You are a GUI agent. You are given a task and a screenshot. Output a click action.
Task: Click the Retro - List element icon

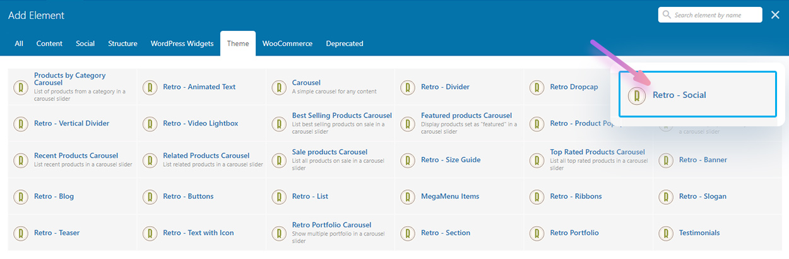(x=279, y=196)
